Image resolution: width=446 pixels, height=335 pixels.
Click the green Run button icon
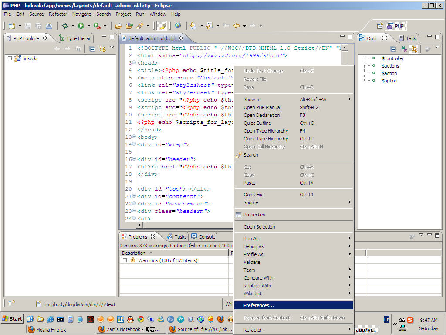click(x=81, y=26)
